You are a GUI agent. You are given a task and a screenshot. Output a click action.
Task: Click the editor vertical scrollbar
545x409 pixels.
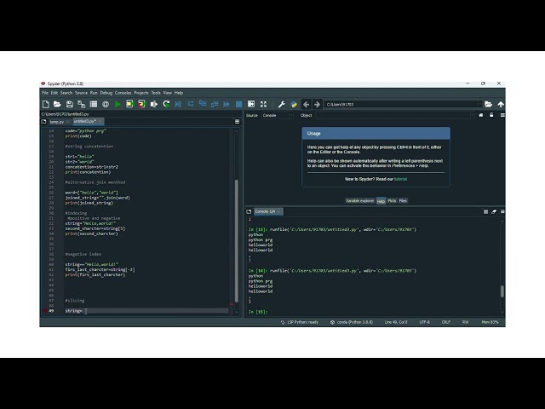[237, 240]
